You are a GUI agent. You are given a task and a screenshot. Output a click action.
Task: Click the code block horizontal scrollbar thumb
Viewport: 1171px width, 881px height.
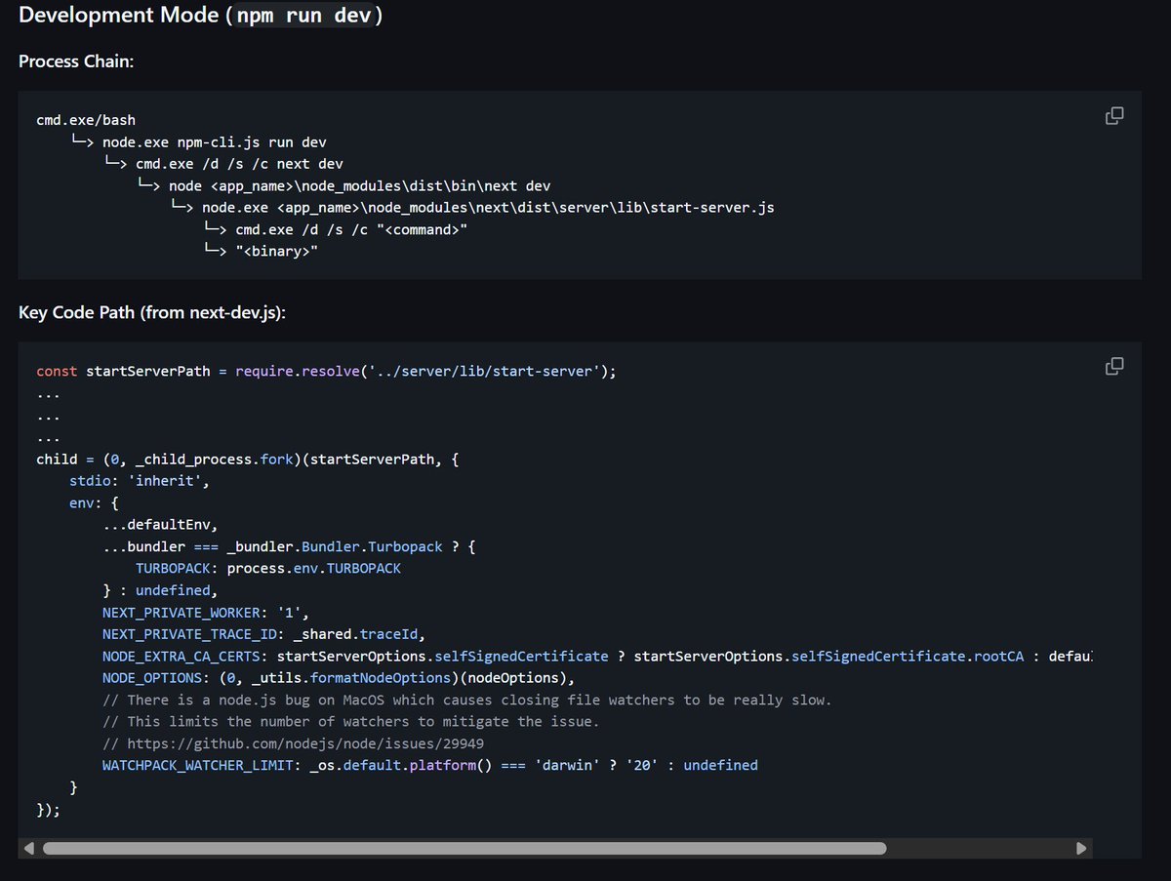pos(464,848)
